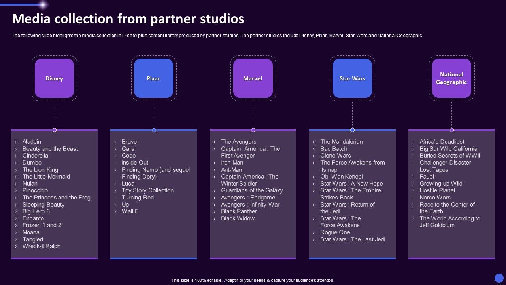Click 'The Mandalorian' entry
The image size is (506, 285).
(342, 142)
